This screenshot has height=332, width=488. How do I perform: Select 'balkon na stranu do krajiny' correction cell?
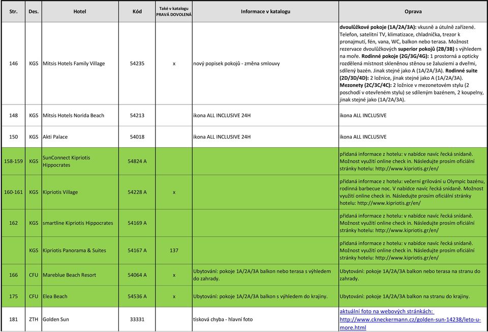413,296
